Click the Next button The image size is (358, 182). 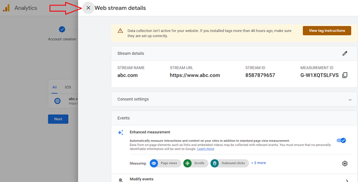tap(58, 119)
